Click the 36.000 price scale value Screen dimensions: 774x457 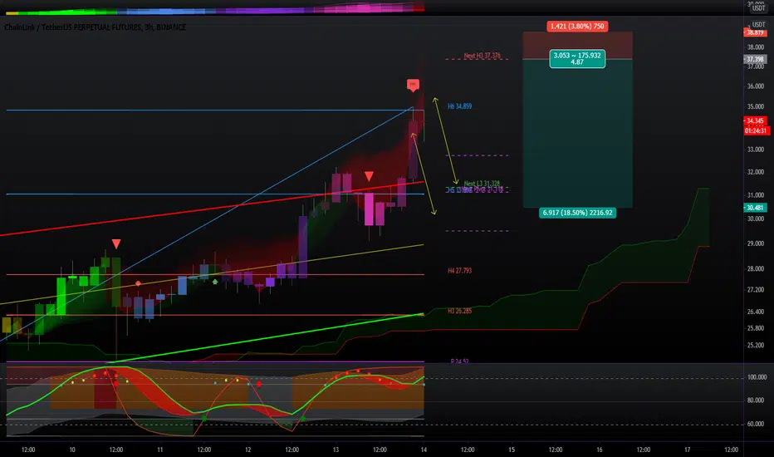pyautogui.click(x=756, y=86)
